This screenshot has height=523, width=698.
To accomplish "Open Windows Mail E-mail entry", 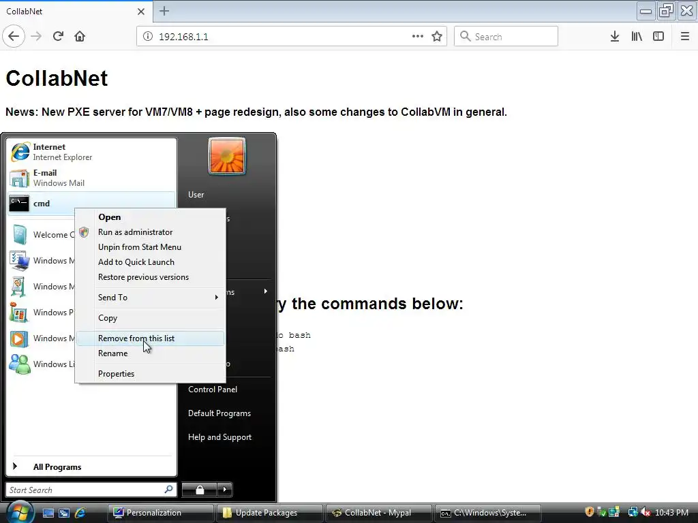I will (x=91, y=178).
